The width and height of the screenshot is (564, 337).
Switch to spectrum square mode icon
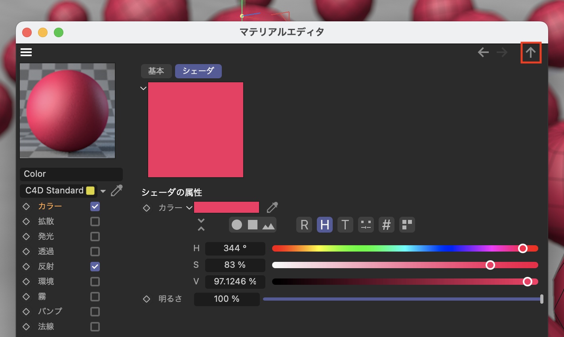253,225
